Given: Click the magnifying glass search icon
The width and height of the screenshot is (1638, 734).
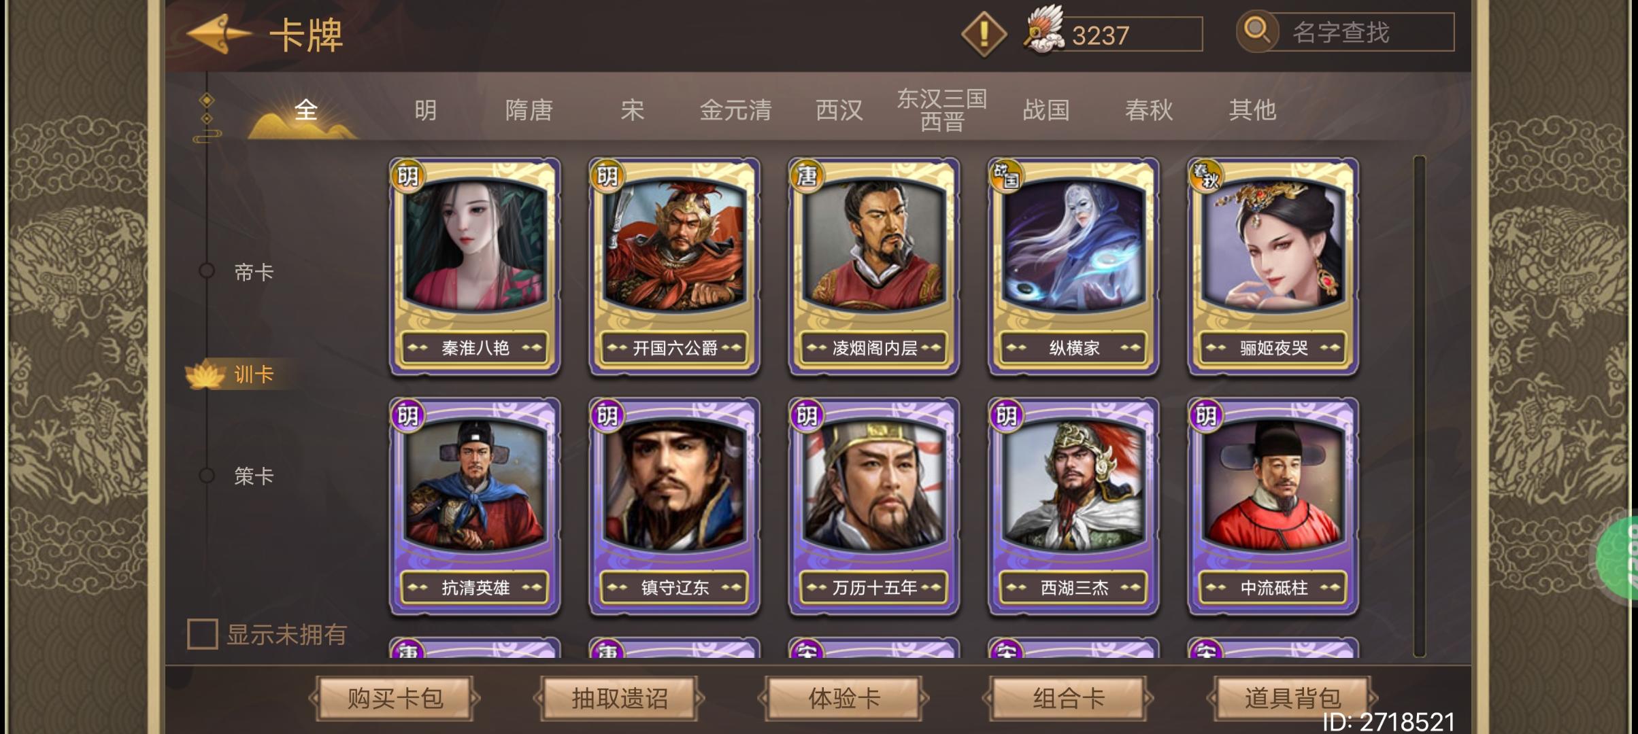Looking at the screenshot, I should point(1257,31).
